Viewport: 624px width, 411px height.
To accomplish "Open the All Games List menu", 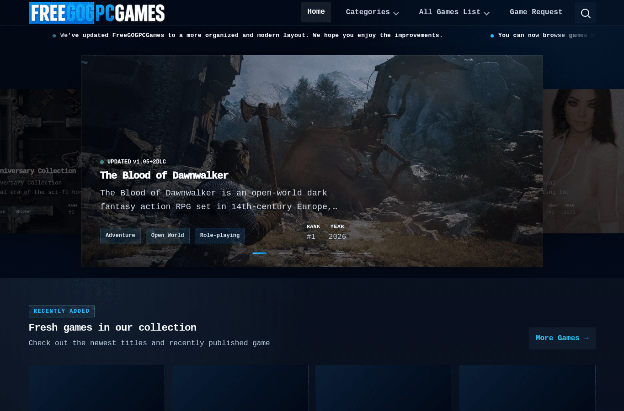I will pos(454,12).
